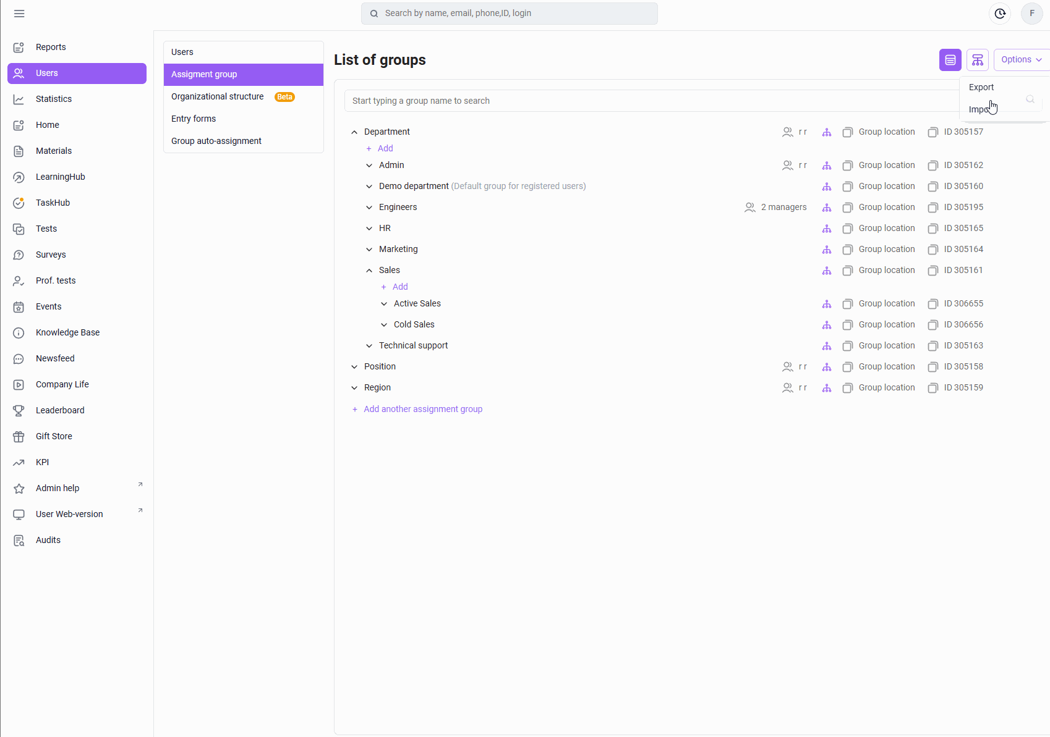
Task: Click managers icon in Region row
Action: [788, 388]
